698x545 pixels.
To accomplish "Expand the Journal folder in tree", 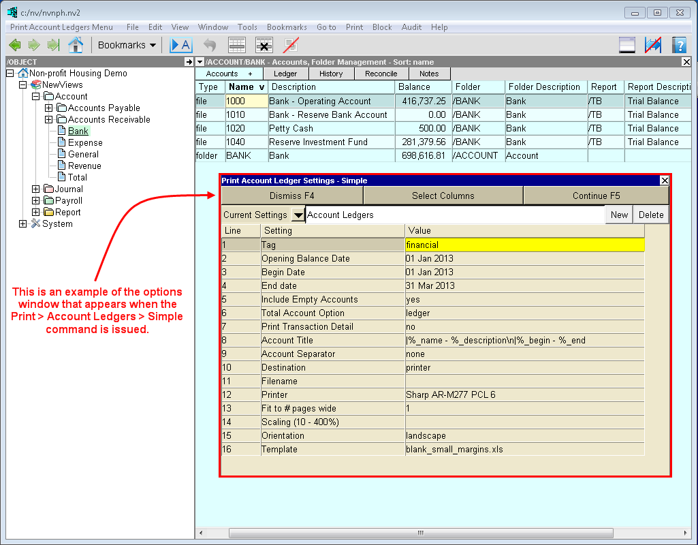I will [x=36, y=189].
